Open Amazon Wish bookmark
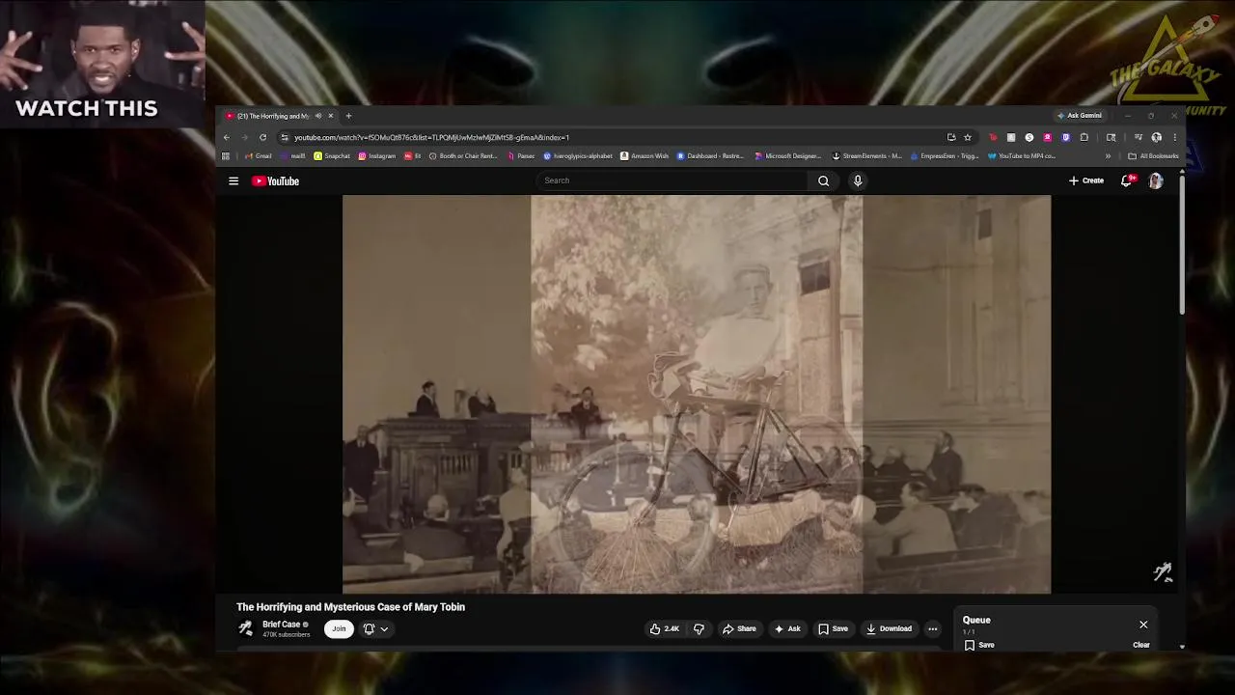 tap(645, 156)
